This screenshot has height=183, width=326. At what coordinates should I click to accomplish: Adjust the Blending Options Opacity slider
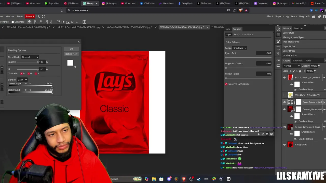(x=28, y=62)
